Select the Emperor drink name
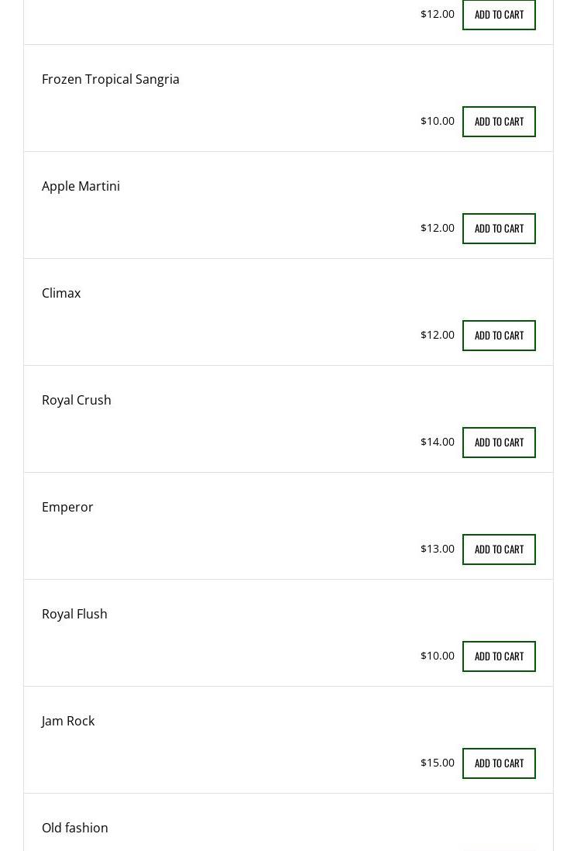 coord(67,507)
